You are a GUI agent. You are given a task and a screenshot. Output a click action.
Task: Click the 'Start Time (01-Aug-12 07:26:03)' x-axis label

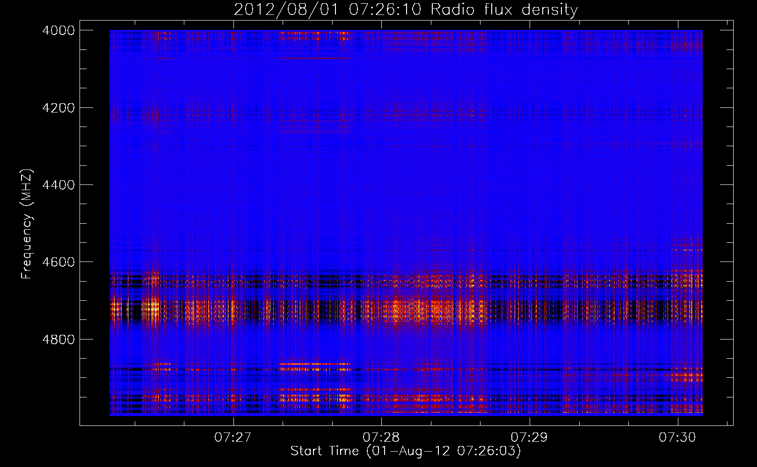click(x=406, y=451)
